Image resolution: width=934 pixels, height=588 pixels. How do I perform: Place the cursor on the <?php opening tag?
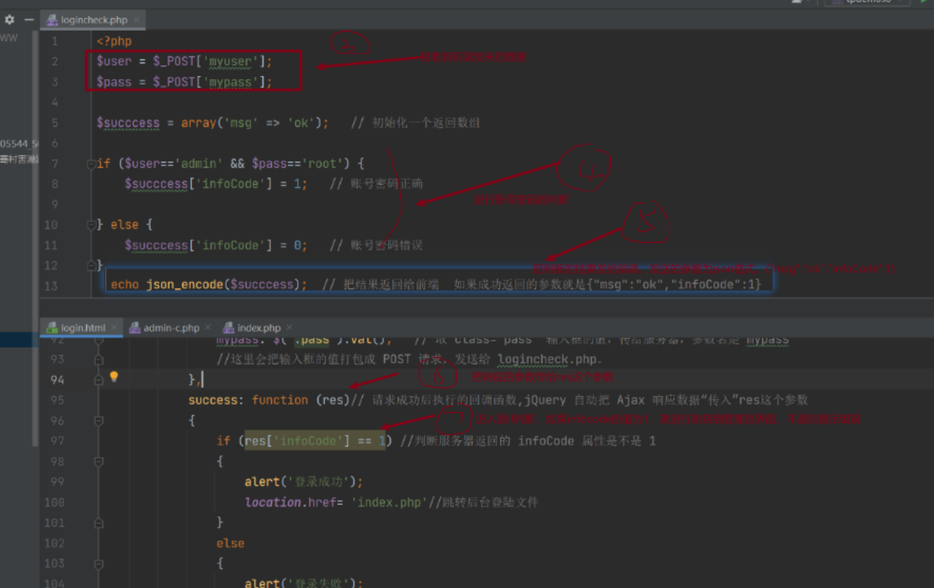[114, 41]
